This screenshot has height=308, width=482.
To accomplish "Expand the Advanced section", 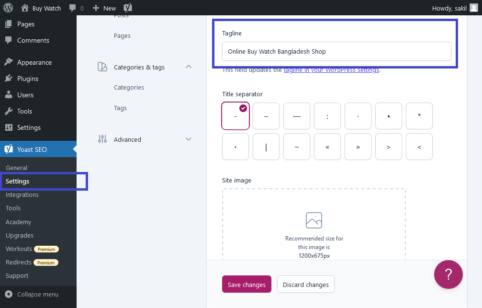I will (189, 139).
